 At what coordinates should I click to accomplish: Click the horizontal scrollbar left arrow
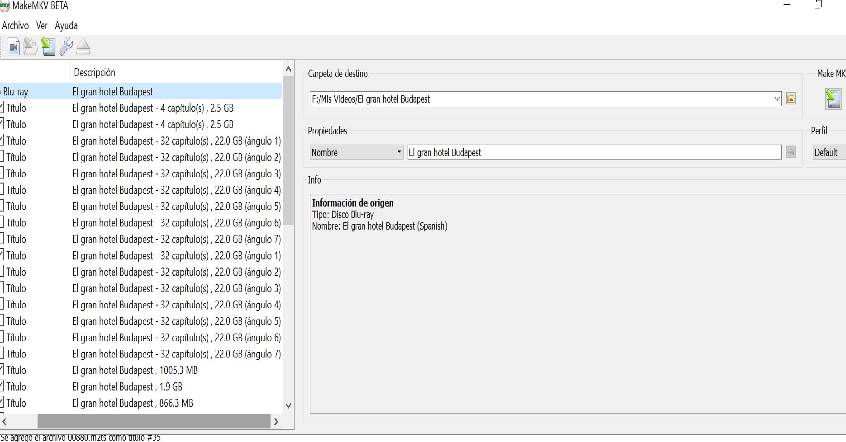5,421
